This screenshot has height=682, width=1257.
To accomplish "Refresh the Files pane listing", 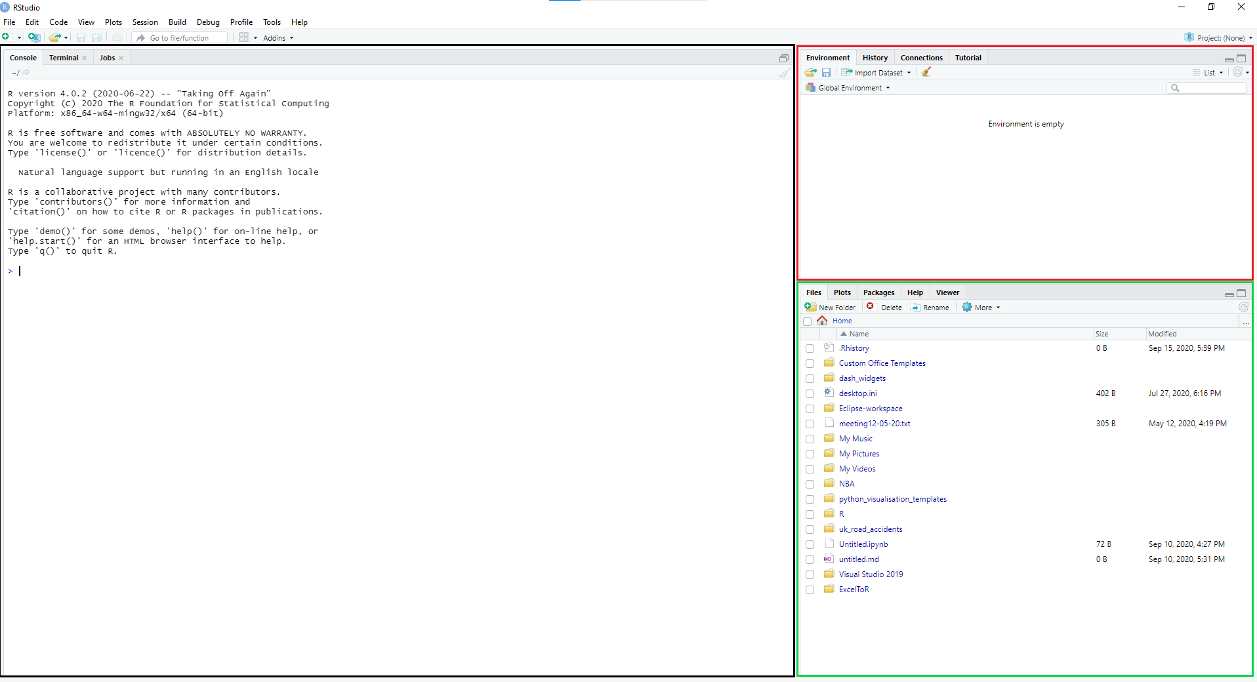I will (1243, 307).
